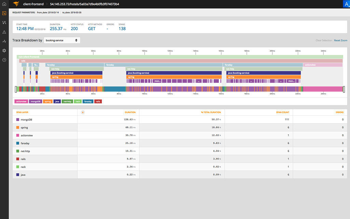Viewport: 350px width, 219px height.
Task: Open the booking-service breakdown dropdown
Action: [x=62, y=40]
